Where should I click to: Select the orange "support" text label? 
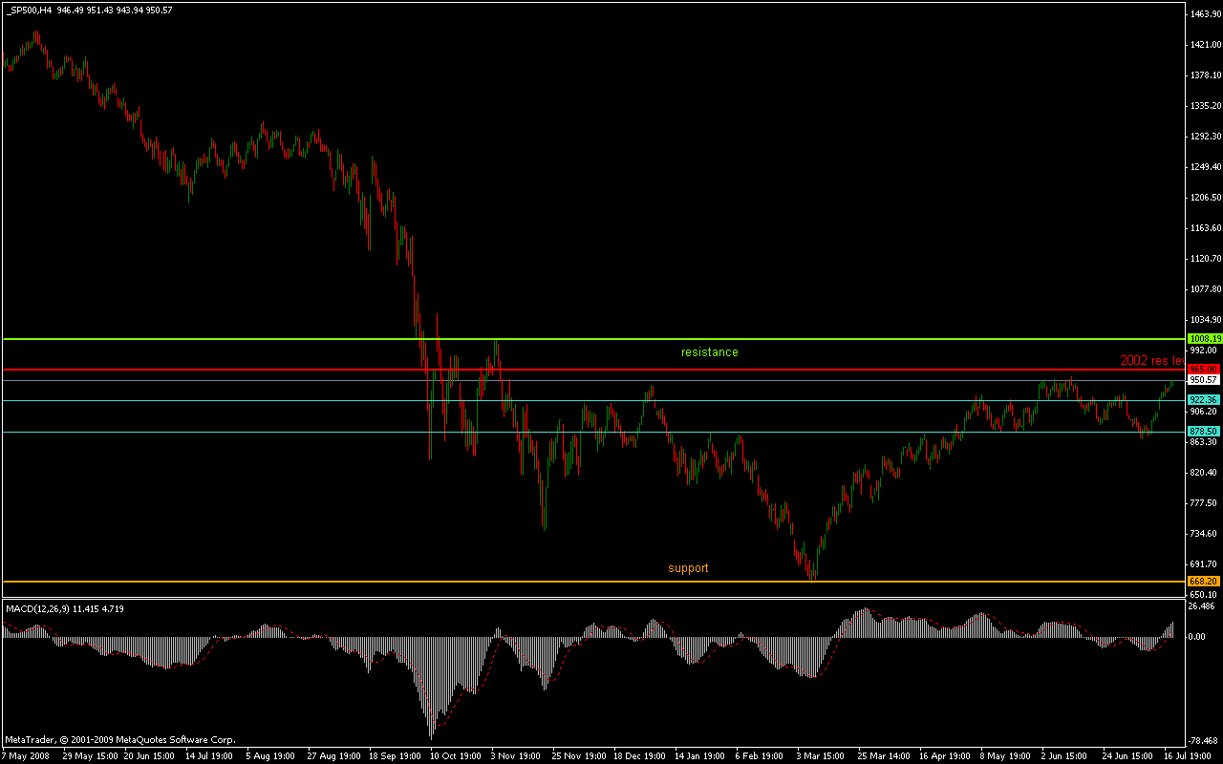(688, 568)
